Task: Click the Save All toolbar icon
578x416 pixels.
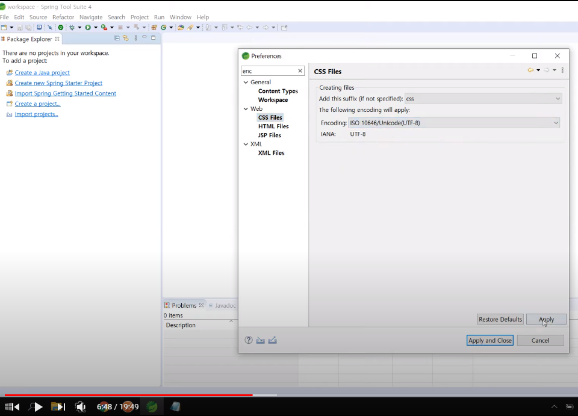Action: pos(28,27)
